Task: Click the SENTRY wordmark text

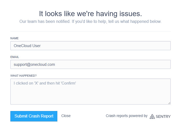Action: pos(163,116)
